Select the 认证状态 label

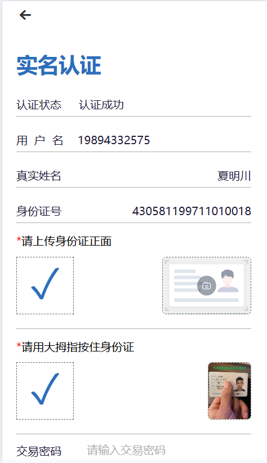39,105
